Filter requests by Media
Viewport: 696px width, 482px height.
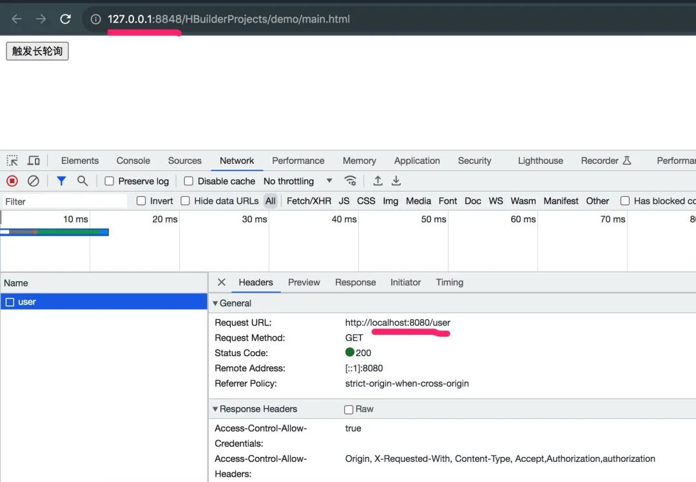[419, 201]
